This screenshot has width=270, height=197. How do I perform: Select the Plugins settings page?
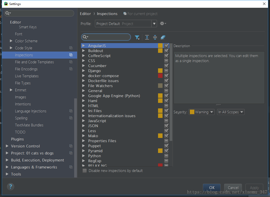(x=17, y=139)
